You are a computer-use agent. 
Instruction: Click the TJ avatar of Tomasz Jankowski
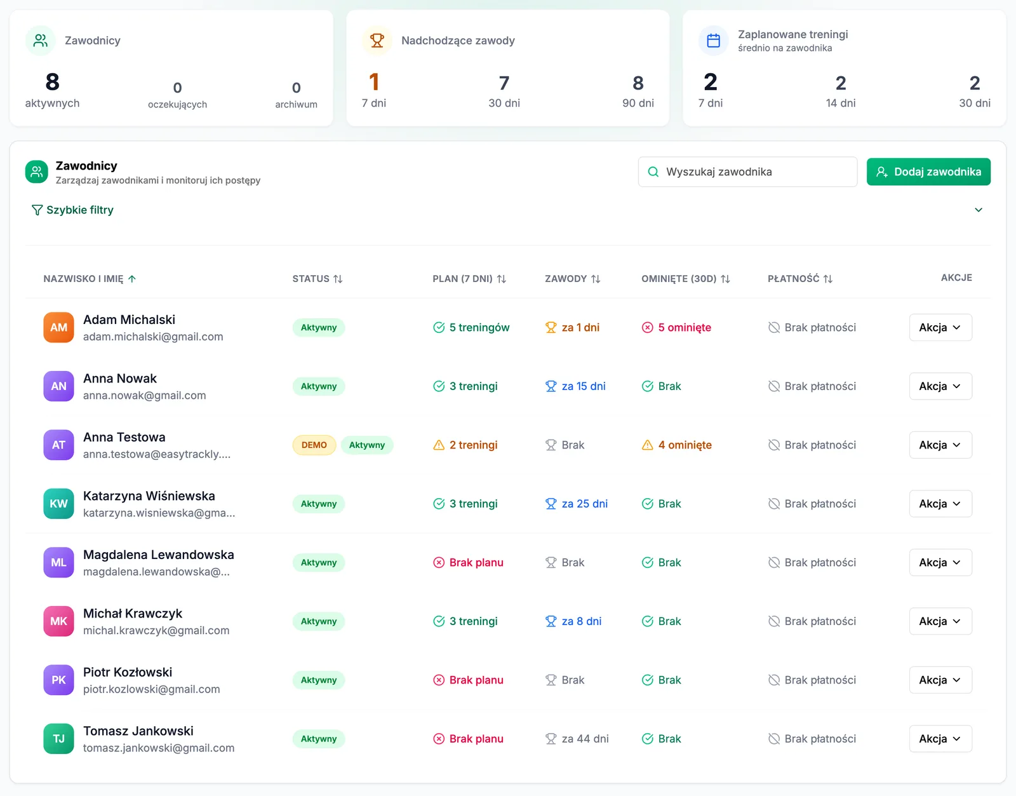coord(58,739)
